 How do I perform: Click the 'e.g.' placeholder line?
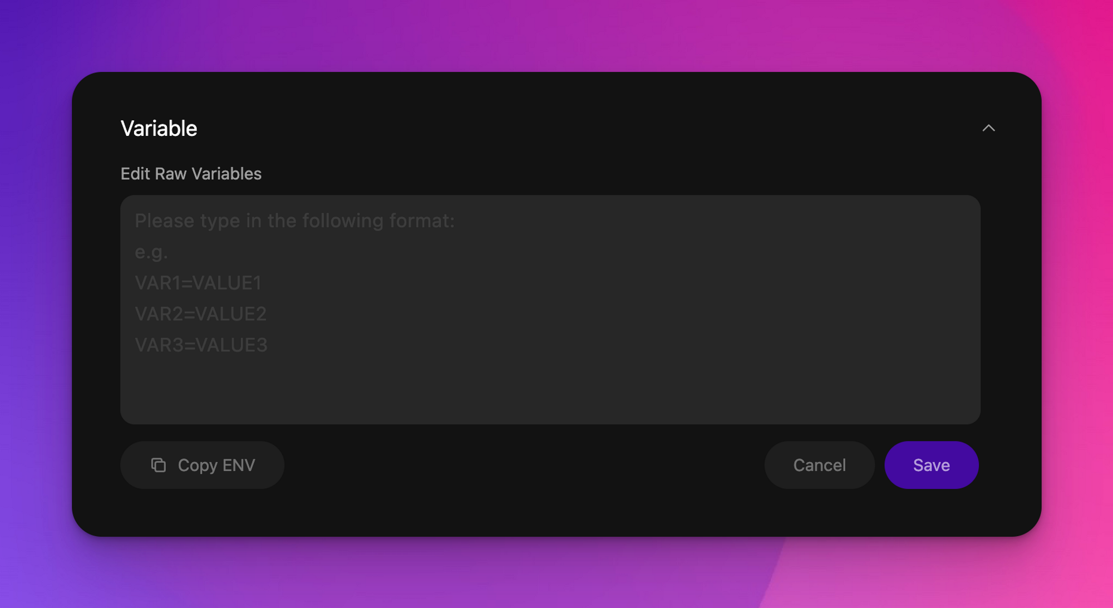click(151, 252)
